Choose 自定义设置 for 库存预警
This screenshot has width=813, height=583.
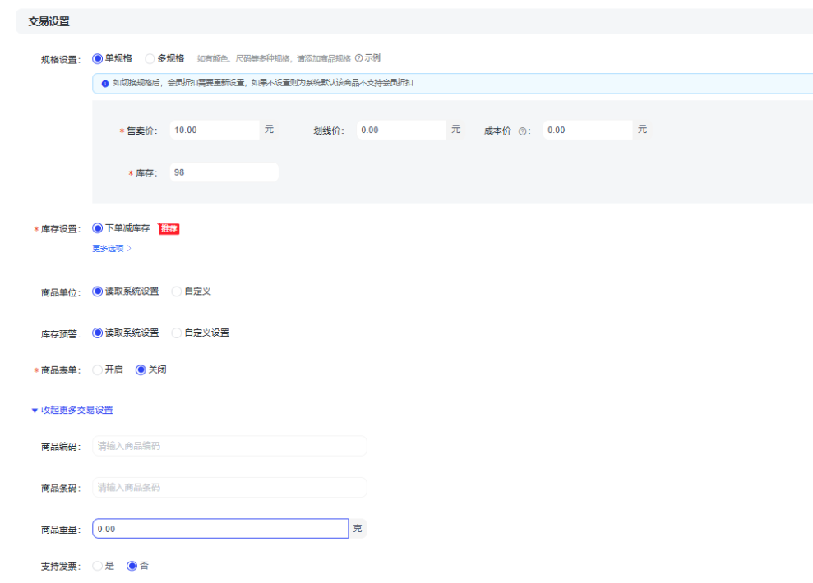177,333
